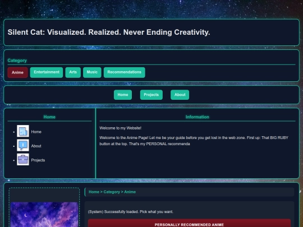Open Projects from the navigation bar
303x227 pixels.
151,95
